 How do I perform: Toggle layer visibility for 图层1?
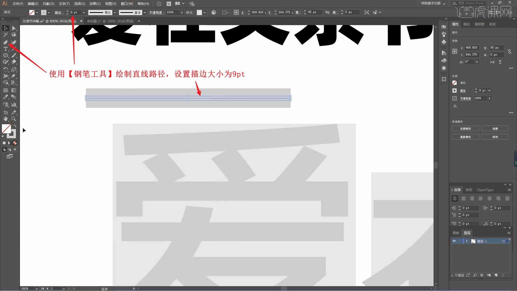(454, 241)
